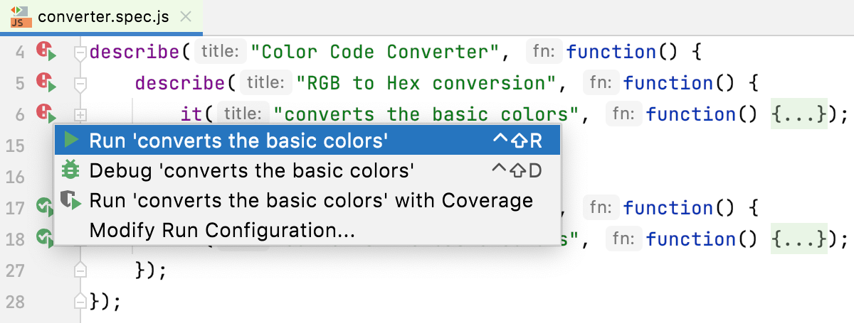
Task: Click the failed test gutter icon on line 6
Action: tap(46, 114)
